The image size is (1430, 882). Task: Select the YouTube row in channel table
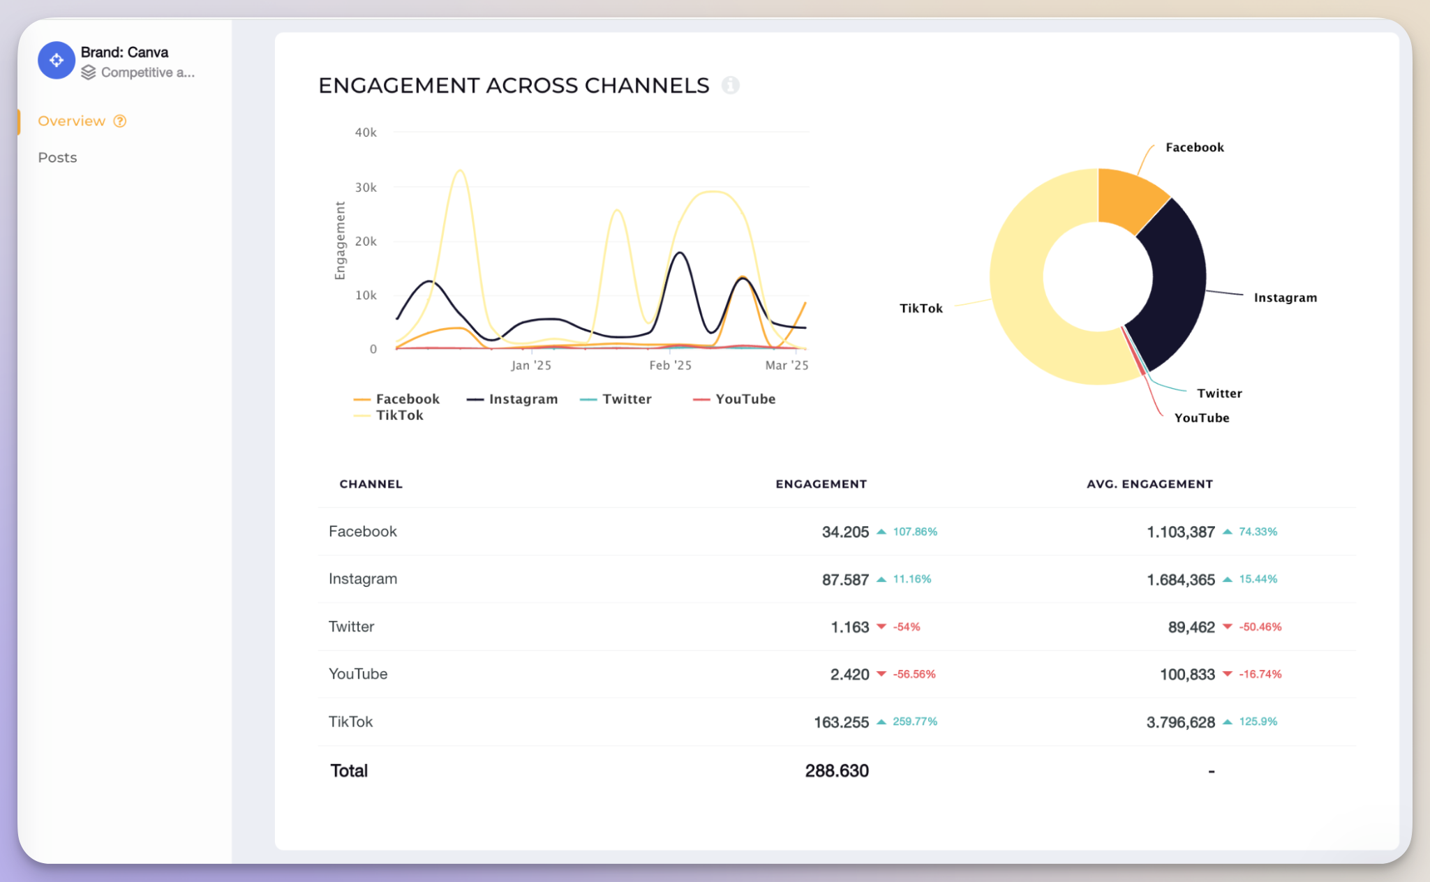click(837, 674)
